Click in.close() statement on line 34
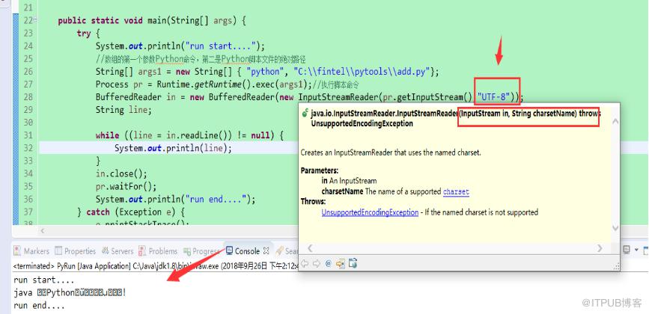Viewport: 649px width, 314px height. (121, 173)
